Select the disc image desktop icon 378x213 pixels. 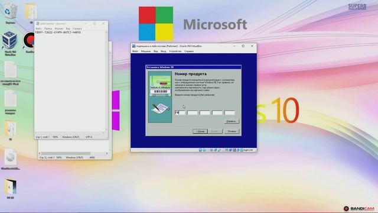click(x=10, y=157)
